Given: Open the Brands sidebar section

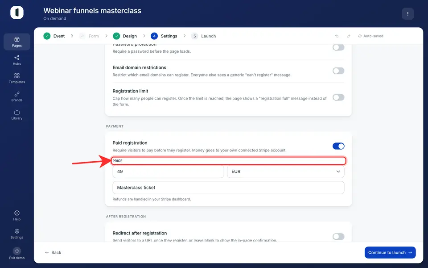Looking at the screenshot, I should click(x=17, y=96).
